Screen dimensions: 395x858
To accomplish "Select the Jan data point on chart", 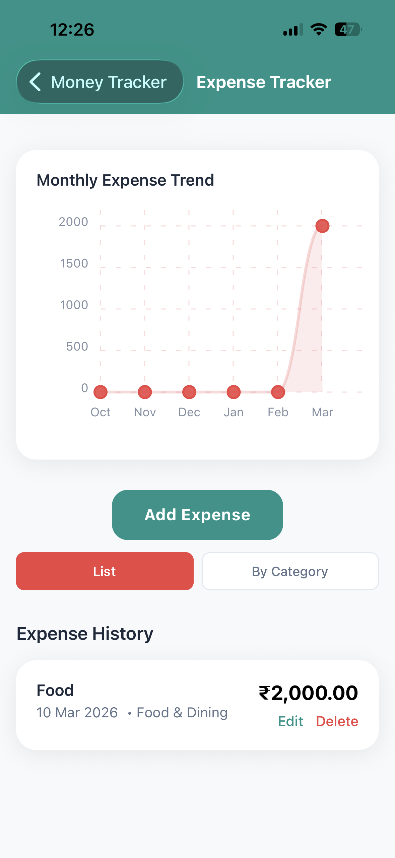I will click(x=234, y=392).
